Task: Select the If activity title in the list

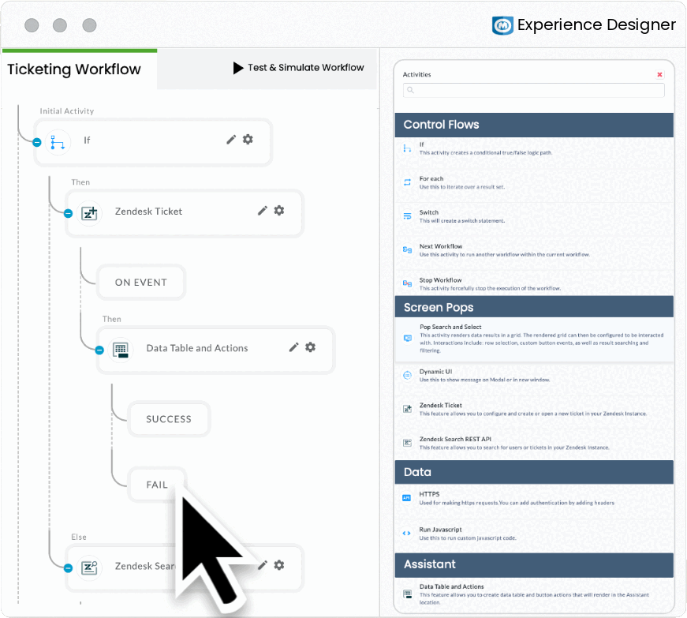Action: [x=421, y=144]
